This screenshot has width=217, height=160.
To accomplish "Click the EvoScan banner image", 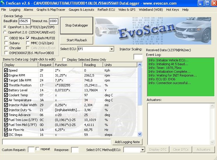I will click(x=153, y=31).
